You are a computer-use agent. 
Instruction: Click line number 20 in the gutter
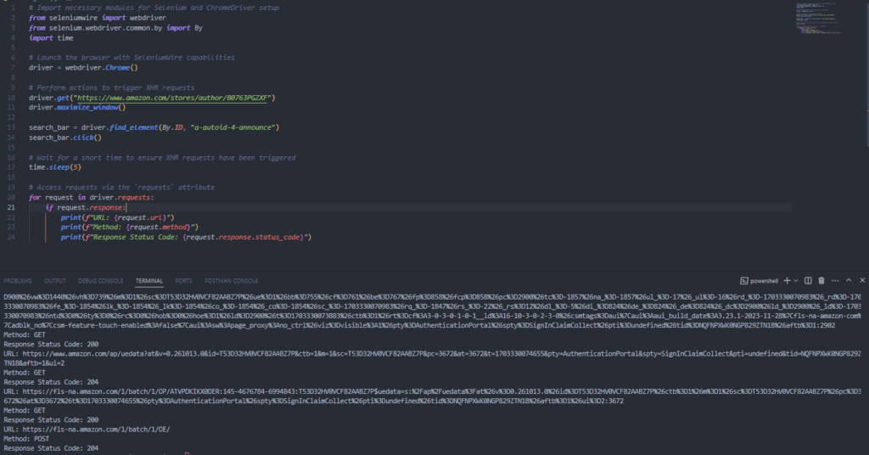pos(13,197)
